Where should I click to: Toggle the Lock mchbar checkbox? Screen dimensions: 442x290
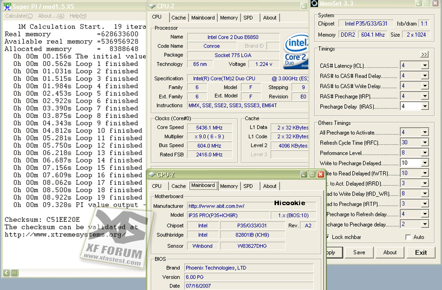click(x=328, y=237)
